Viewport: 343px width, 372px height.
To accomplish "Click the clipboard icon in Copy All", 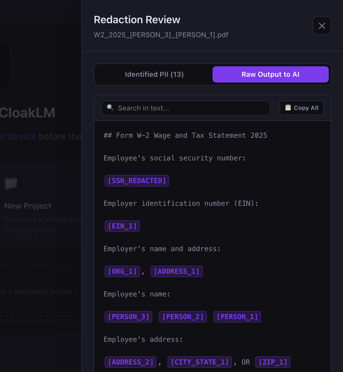I will pyautogui.click(x=288, y=108).
